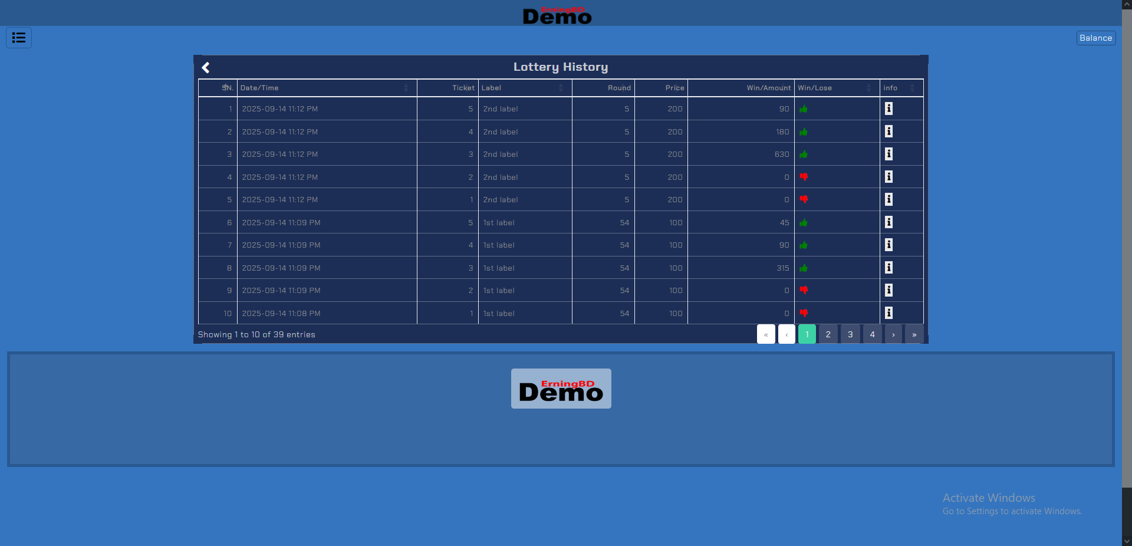Go to page 4 of results
This screenshot has height=546, width=1132.
coord(873,334)
